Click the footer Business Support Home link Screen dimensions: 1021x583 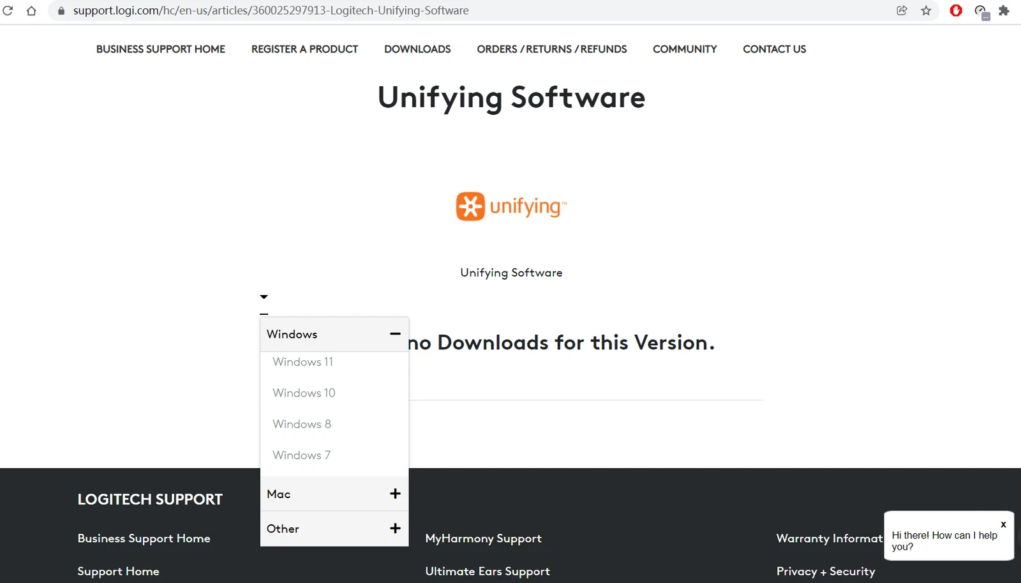click(144, 538)
